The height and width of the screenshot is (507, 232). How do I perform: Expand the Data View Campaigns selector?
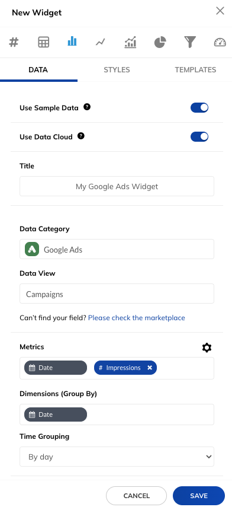[117, 294]
